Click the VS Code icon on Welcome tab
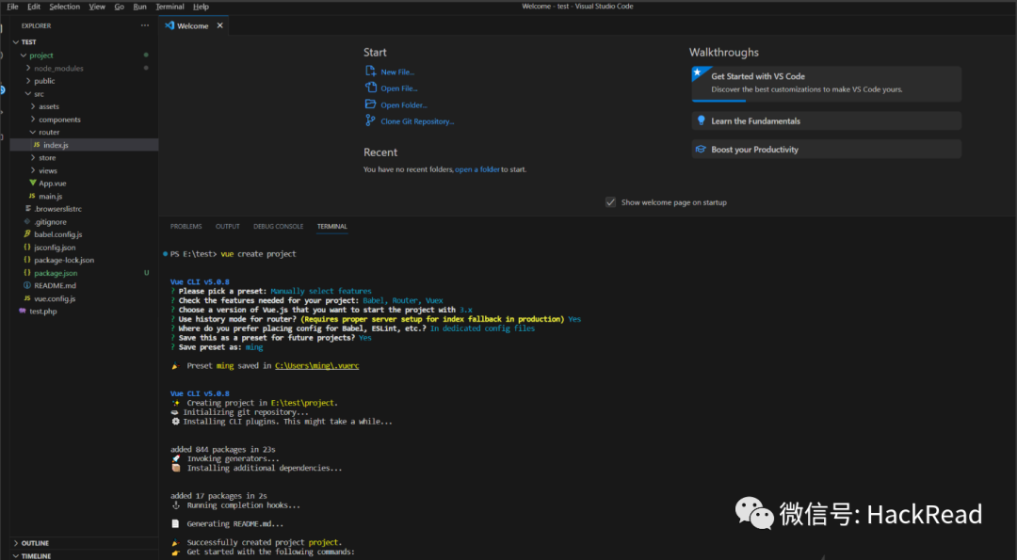This screenshot has width=1017, height=560. pos(169,26)
